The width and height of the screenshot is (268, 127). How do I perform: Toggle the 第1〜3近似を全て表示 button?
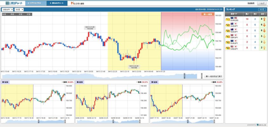click(213, 76)
